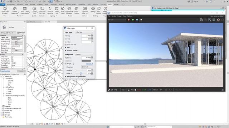The image size is (229, 128).
Task: Open V-Ray Settings gear icon
Action: (x=93, y=9)
